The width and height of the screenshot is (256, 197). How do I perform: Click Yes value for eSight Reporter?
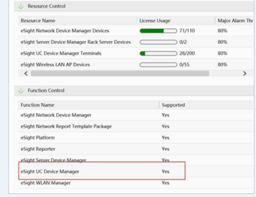tap(165, 149)
